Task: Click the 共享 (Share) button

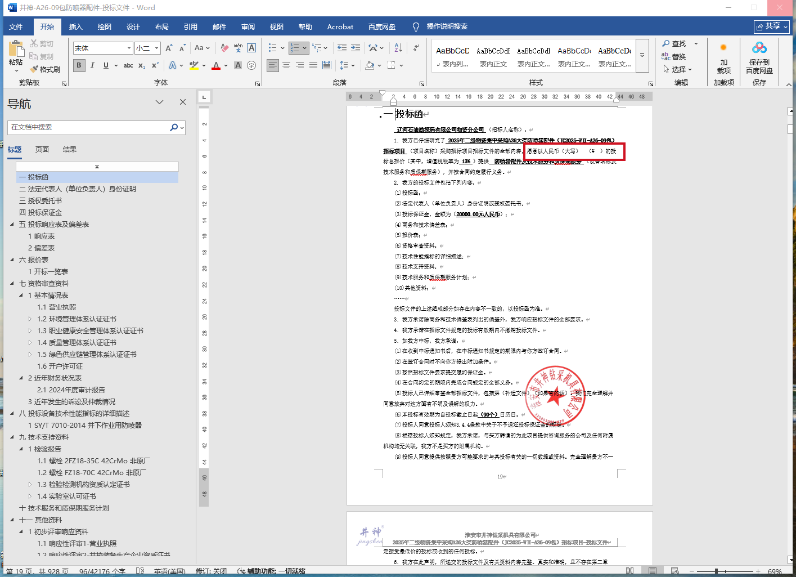Action: point(772,26)
